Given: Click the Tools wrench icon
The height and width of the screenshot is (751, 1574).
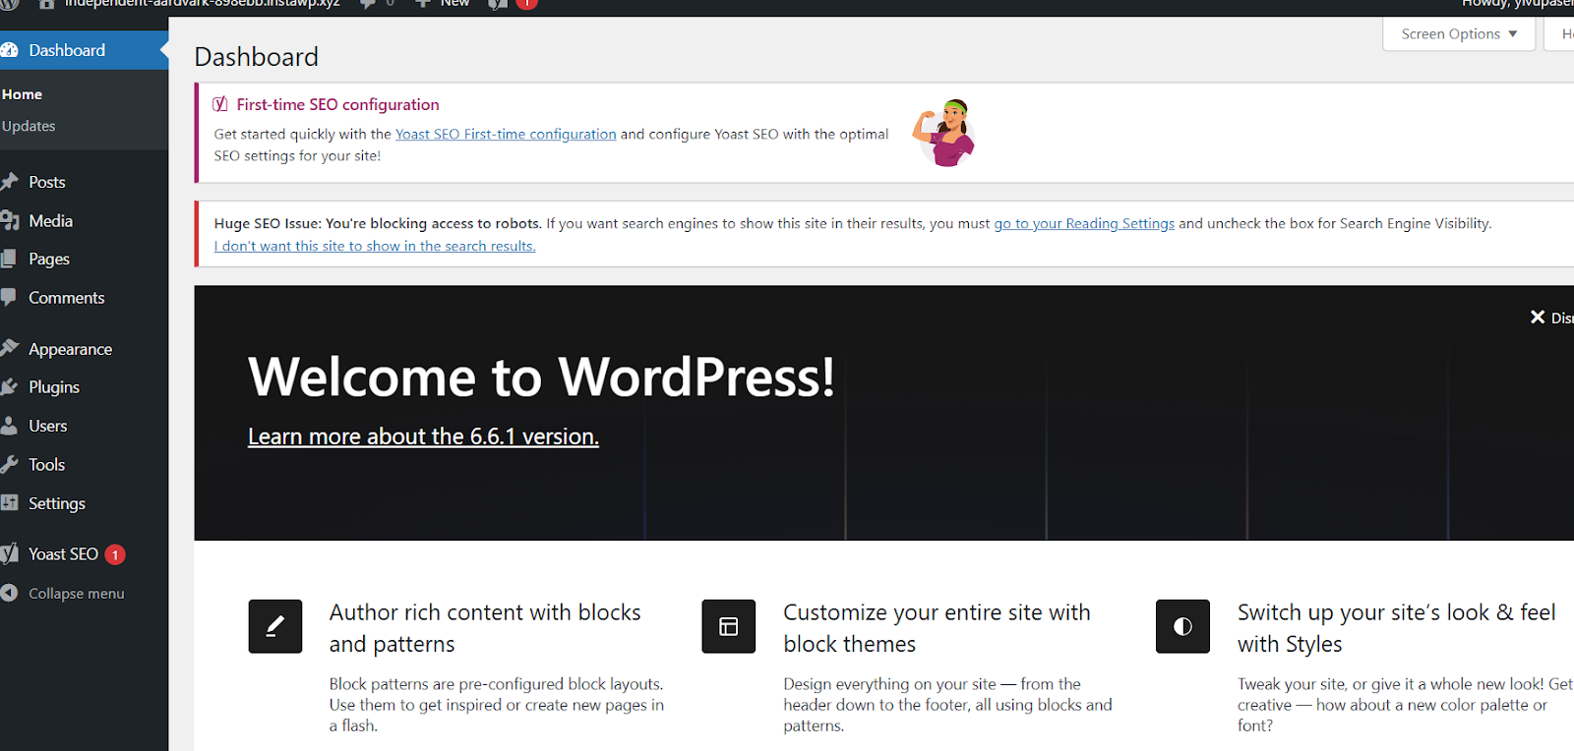Looking at the screenshot, I should pyautogui.click(x=9, y=464).
